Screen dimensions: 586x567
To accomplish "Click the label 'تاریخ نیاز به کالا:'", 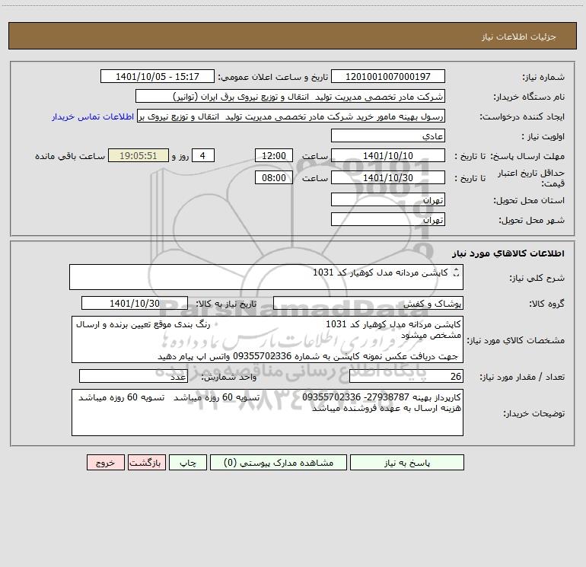I will tap(226, 304).
